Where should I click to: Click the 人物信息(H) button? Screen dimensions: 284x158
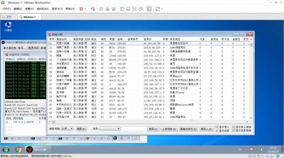click(x=169, y=129)
